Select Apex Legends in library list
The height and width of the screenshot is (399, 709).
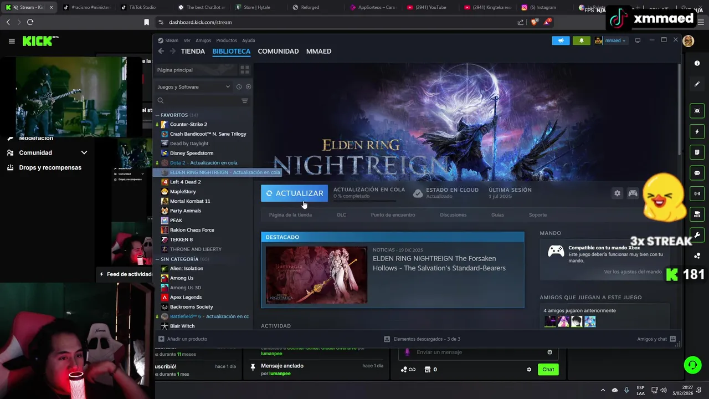186,297
